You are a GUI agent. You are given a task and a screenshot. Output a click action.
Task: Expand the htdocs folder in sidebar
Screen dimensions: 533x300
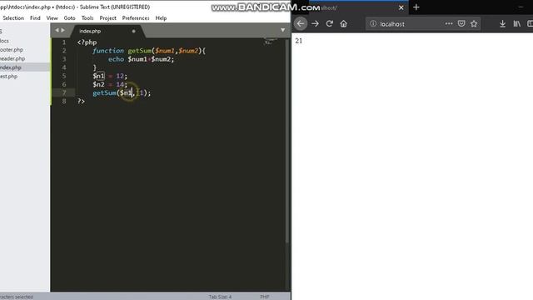[x=4, y=41]
